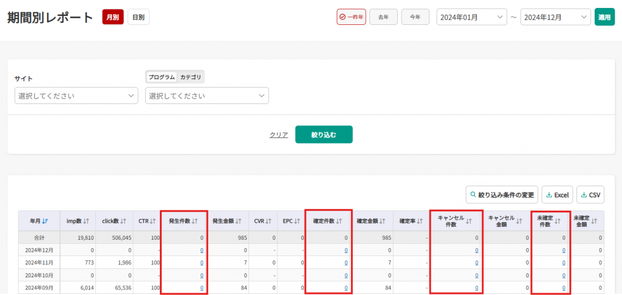Click the 期間別レポート page title
Viewport: 622px width, 295px height.
[x=50, y=18]
